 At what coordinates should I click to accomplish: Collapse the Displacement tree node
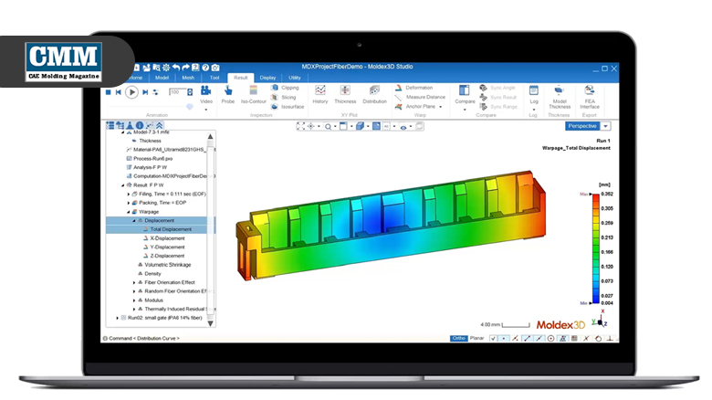coord(134,220)
